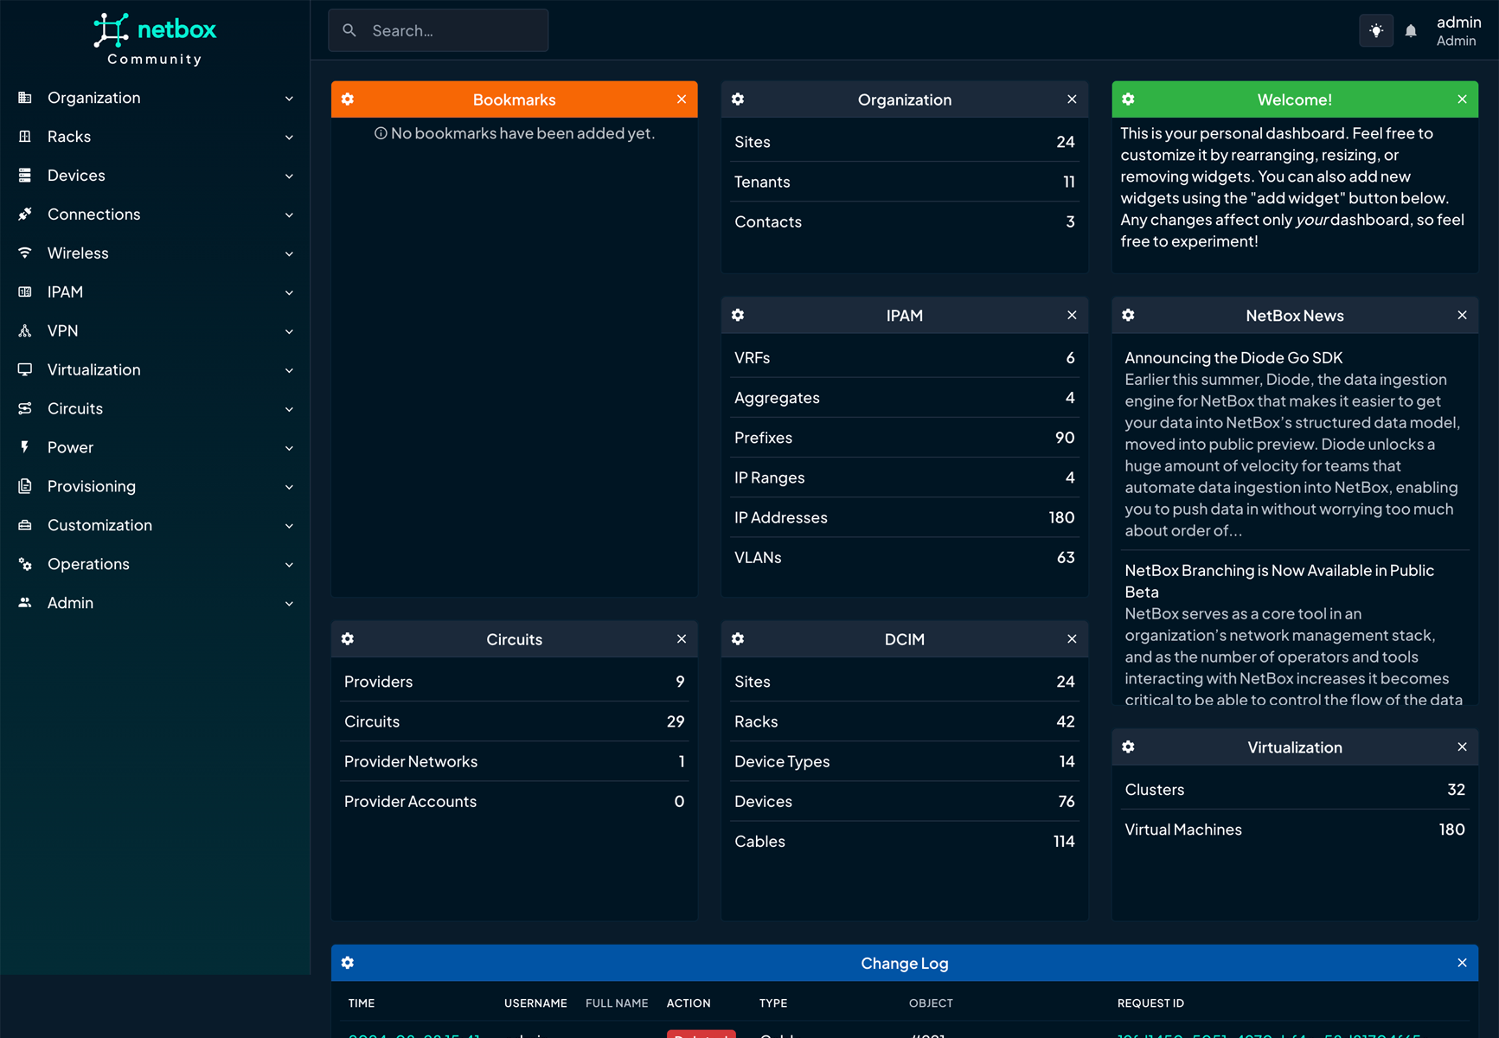Open DCIM widget gear settings
1499x1038 pixels.
[x=738, y=638]
